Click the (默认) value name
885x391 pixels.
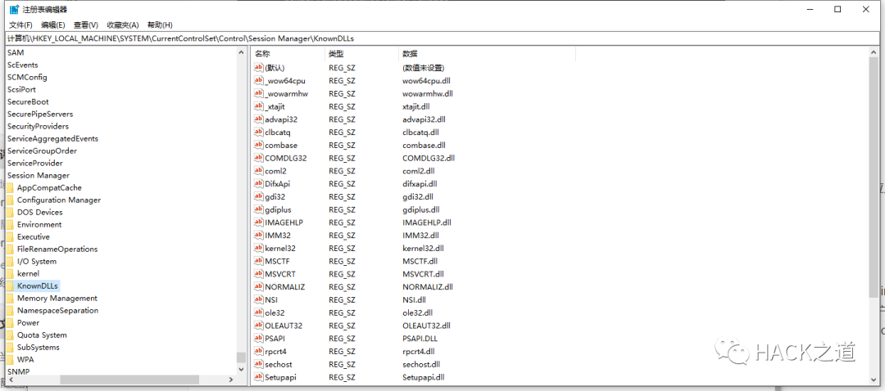275,68
